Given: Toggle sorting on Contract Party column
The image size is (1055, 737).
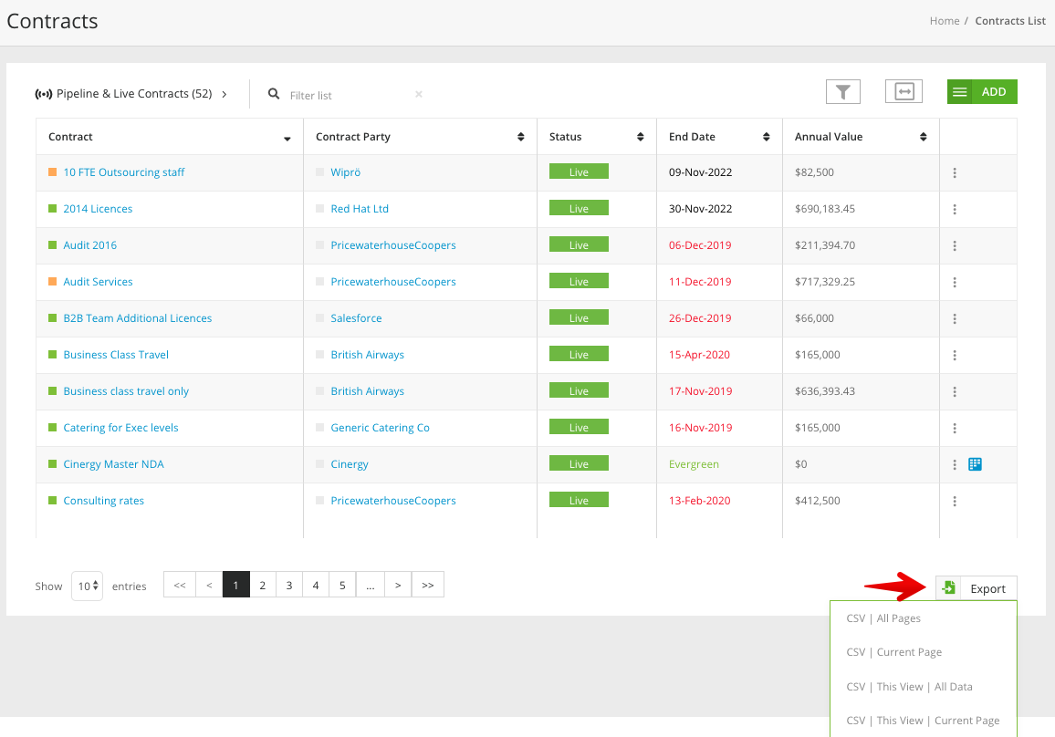Looking at the screenshot, I should pos(520,137).
